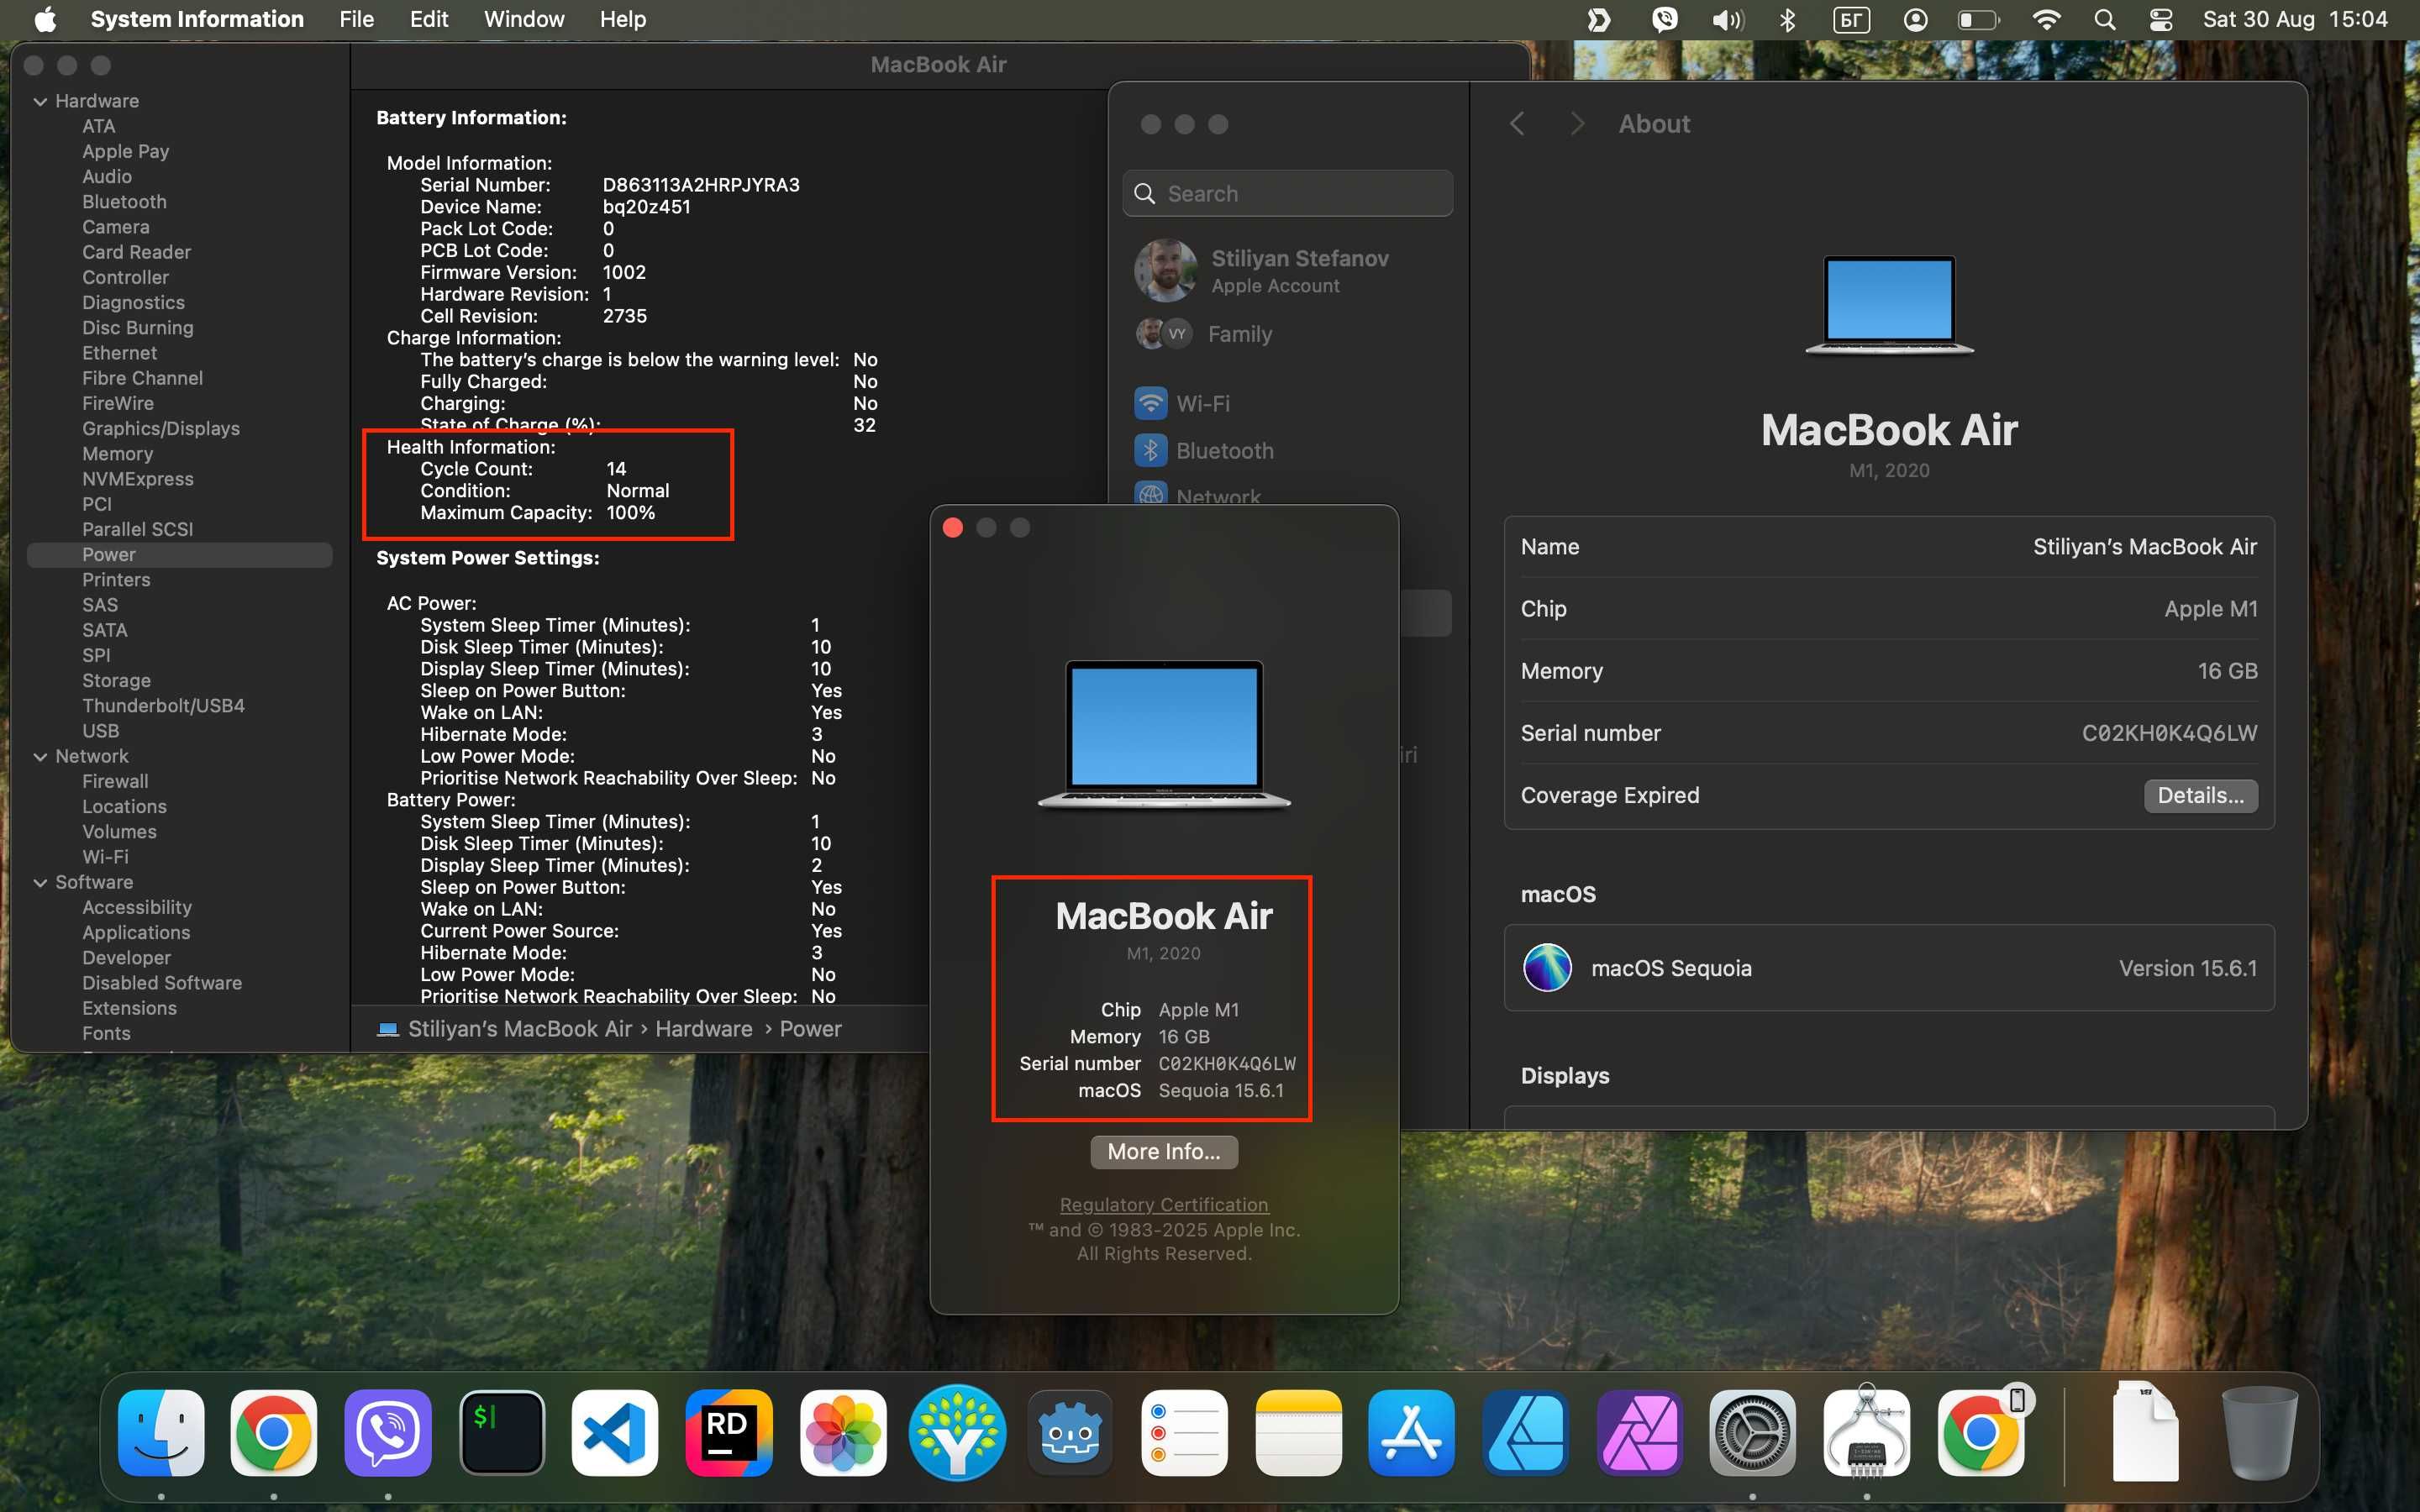The width and height of the screenshot is (2420, 1512).
Task: Click the date and time in menu bar
Action: click(2294, 19)
